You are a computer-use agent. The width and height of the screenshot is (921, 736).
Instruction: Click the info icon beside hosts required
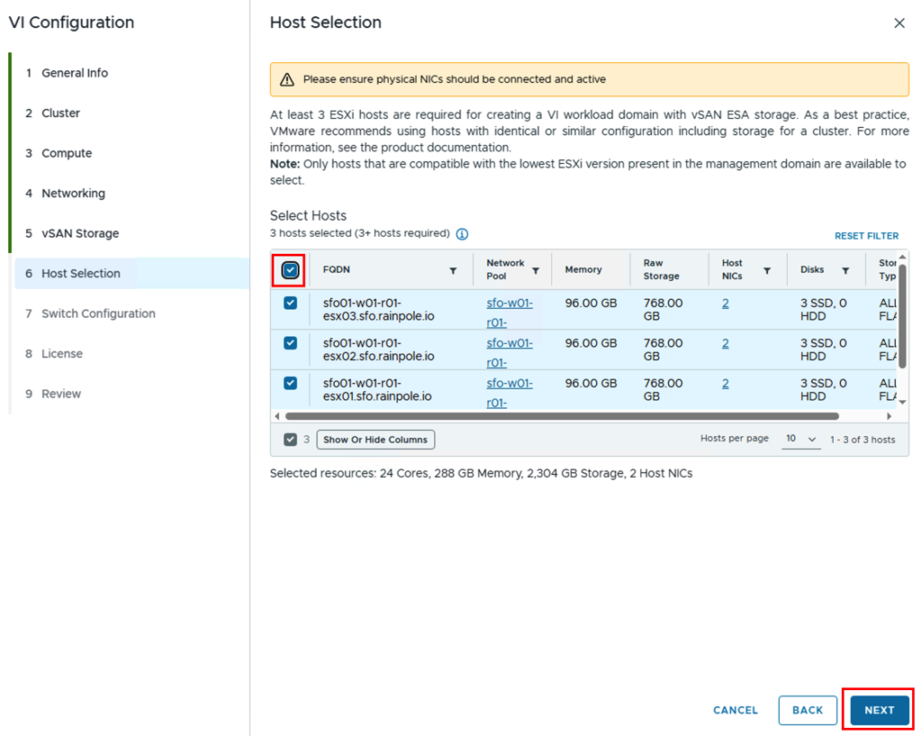click(462, 234)
